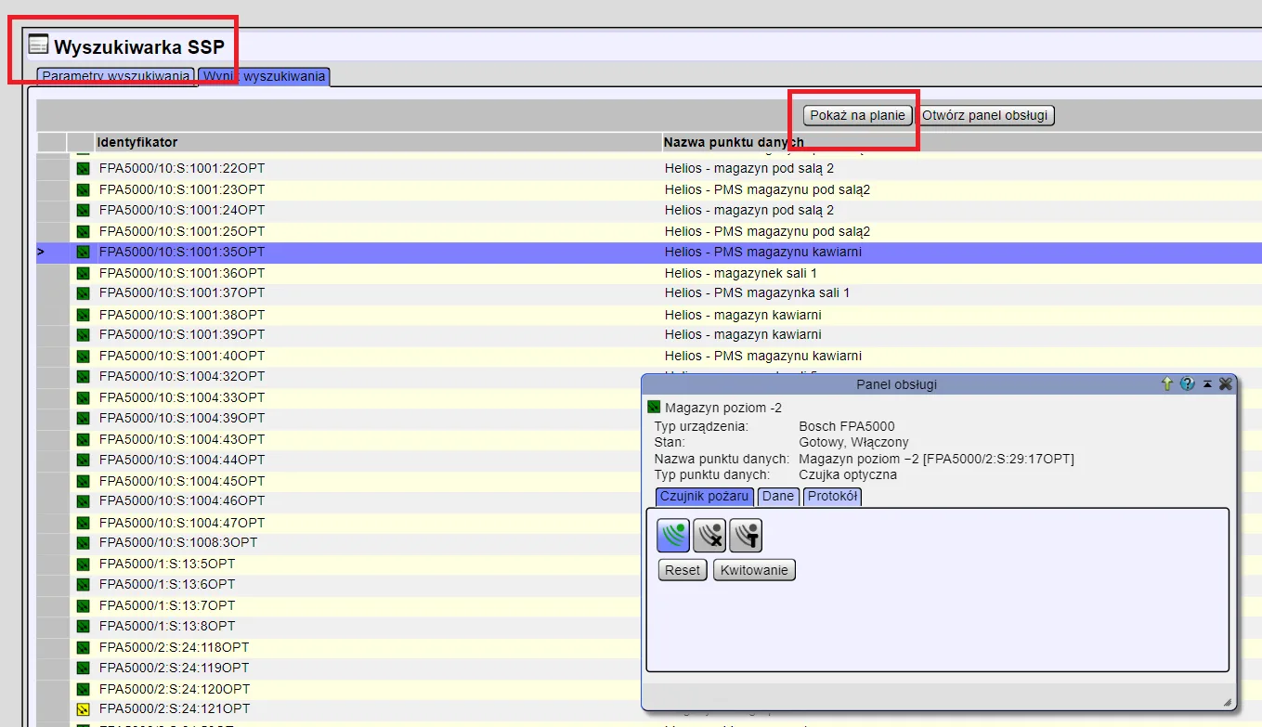This screenshot has width=1262, height=727.
Task: Click Otwórz panel obsługi button
Action: point(984,115)
